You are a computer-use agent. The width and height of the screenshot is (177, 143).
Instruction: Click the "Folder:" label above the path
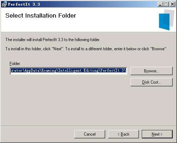point(15,64)
